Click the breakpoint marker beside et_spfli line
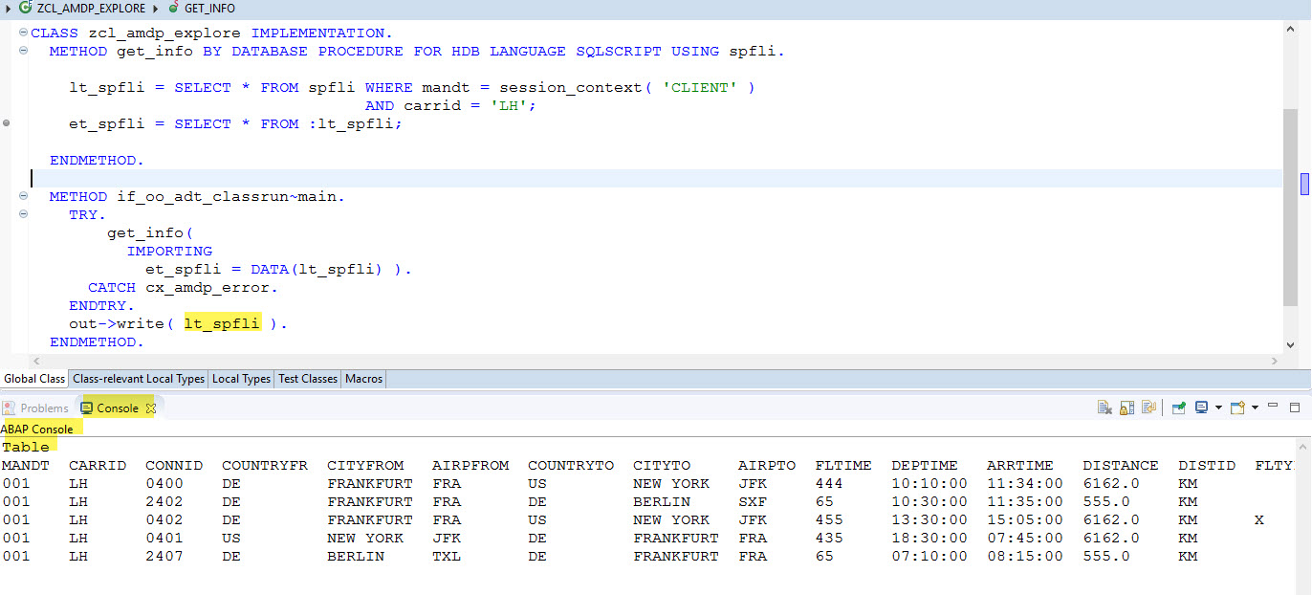This screenshot has width=1312, height=595. 7,124
